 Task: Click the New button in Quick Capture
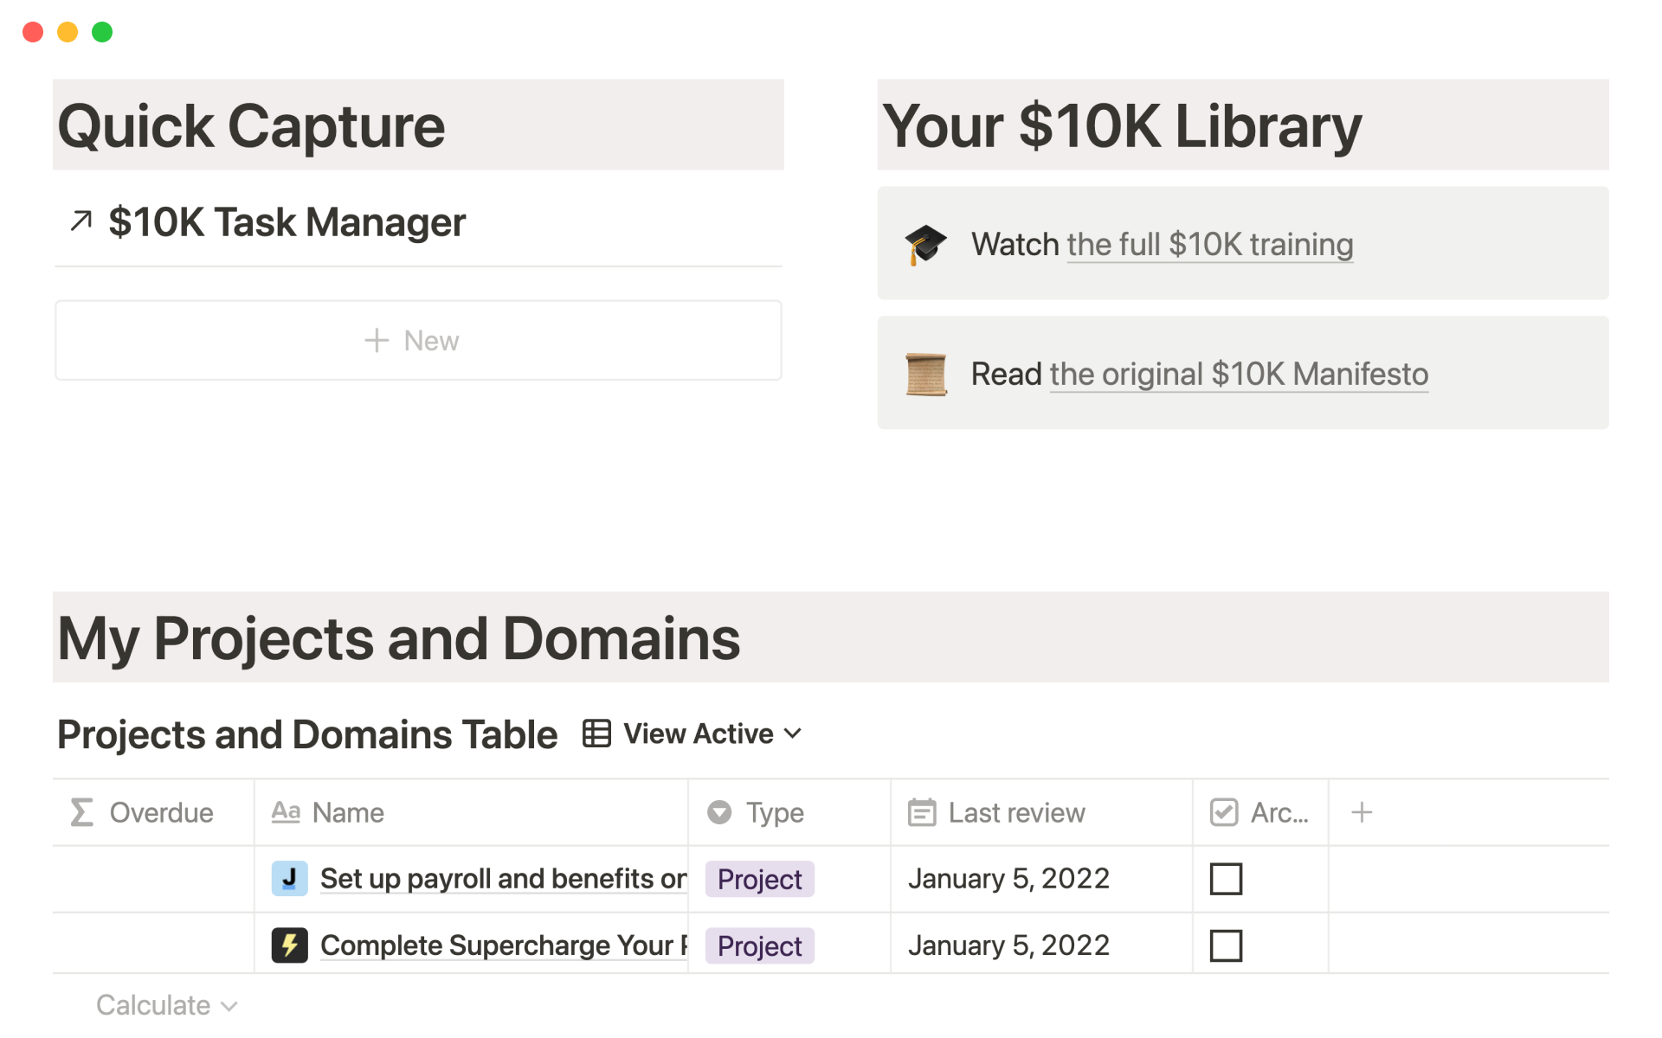(x=418, y=341)
